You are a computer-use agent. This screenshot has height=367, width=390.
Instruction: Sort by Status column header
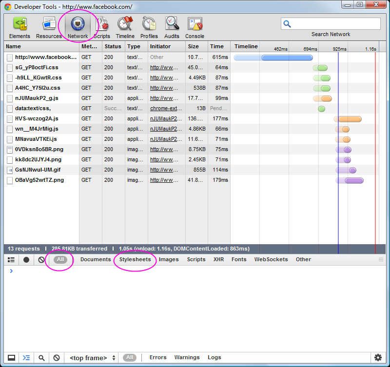pyautogui.click(x=114, y=46)
